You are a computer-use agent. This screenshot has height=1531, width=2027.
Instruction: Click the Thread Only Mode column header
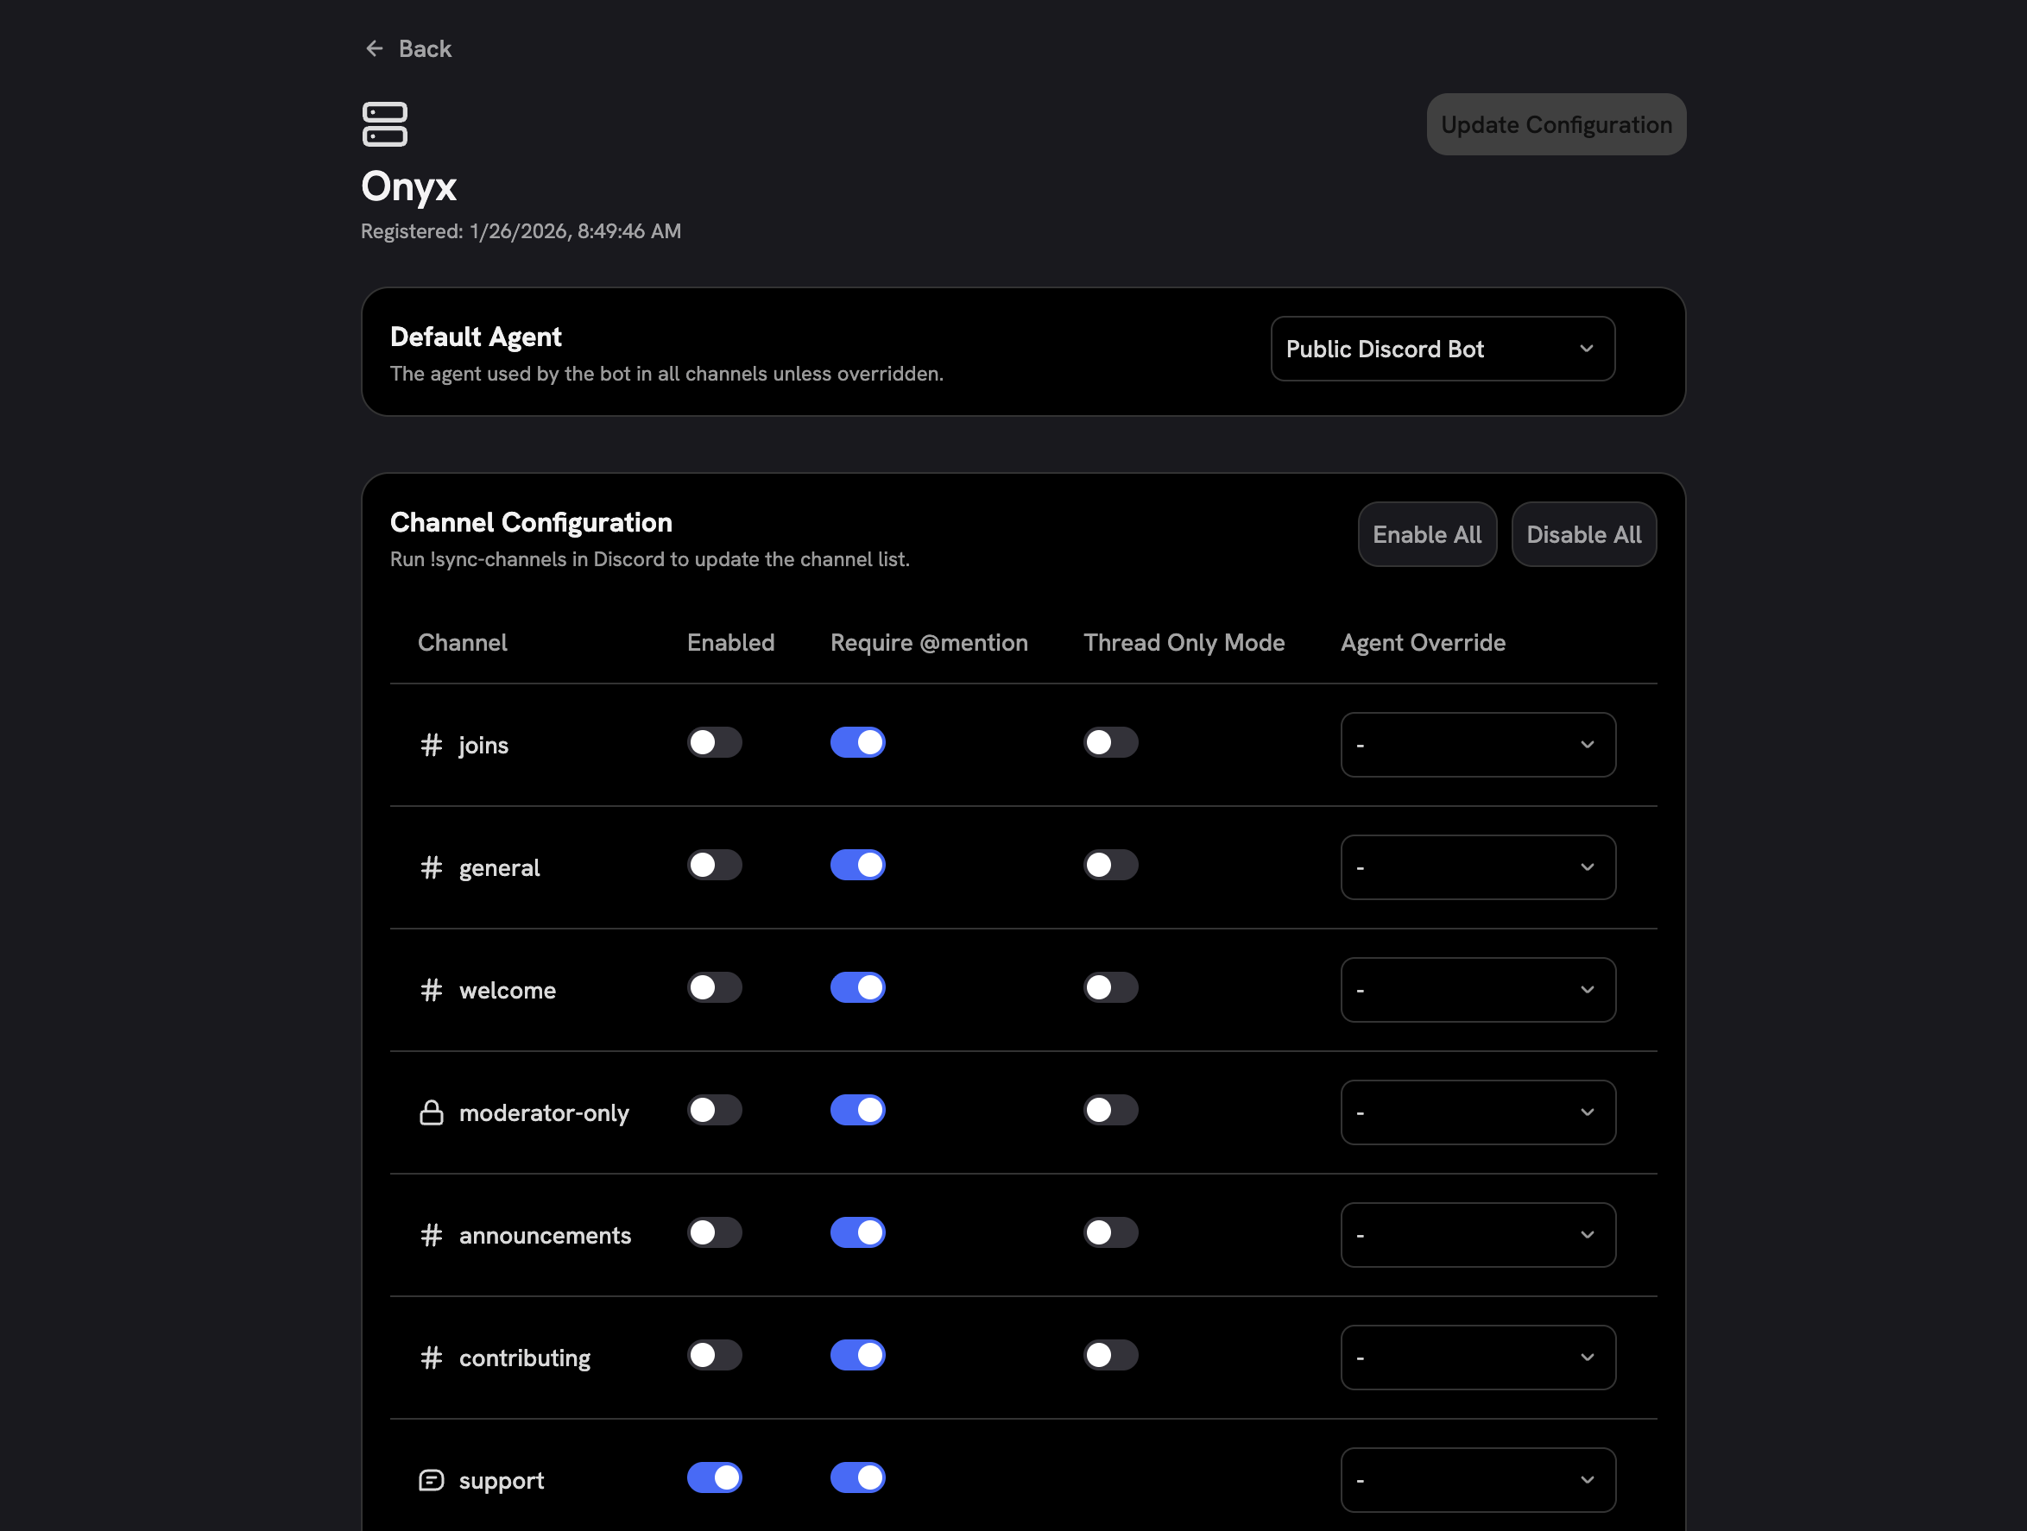coord(1184,642)
